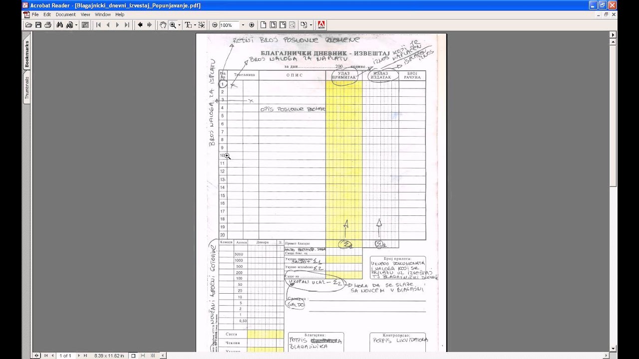
Task: Open the Window menu
Action: click(103, 14)
